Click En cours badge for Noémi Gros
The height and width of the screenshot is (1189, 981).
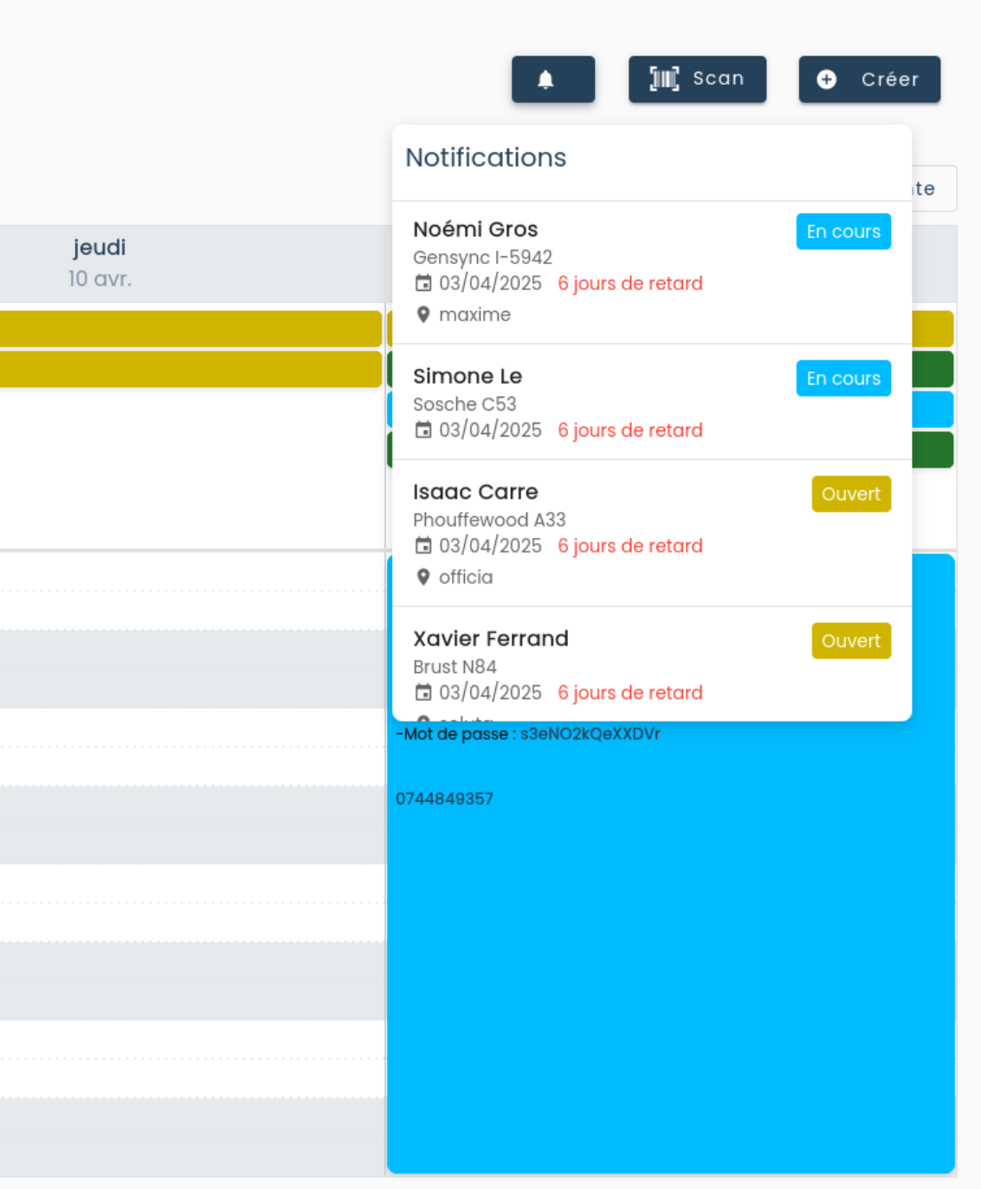pos(843,232)
